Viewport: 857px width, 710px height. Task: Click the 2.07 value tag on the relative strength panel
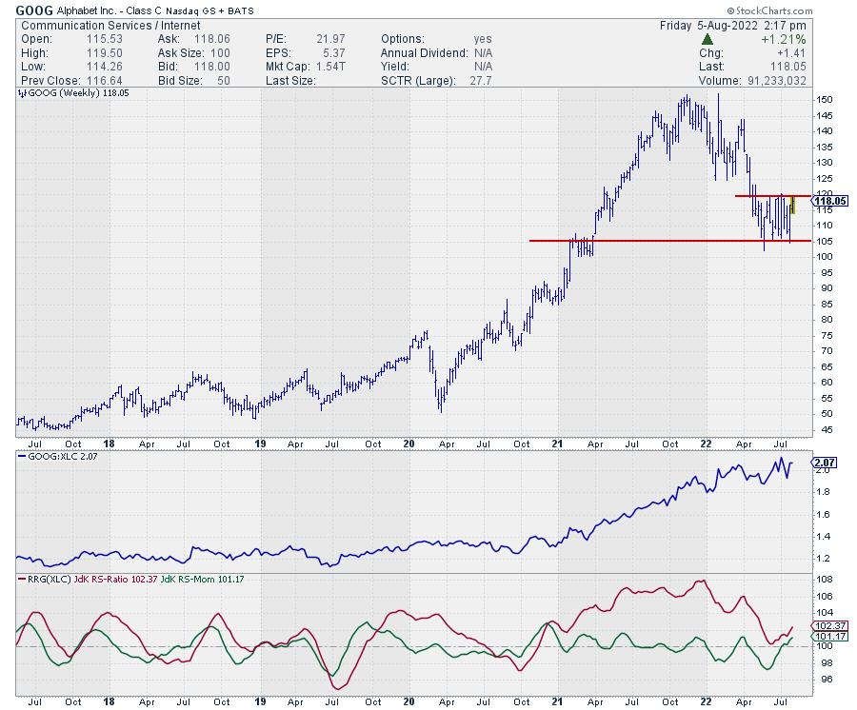tap(823, 463)
